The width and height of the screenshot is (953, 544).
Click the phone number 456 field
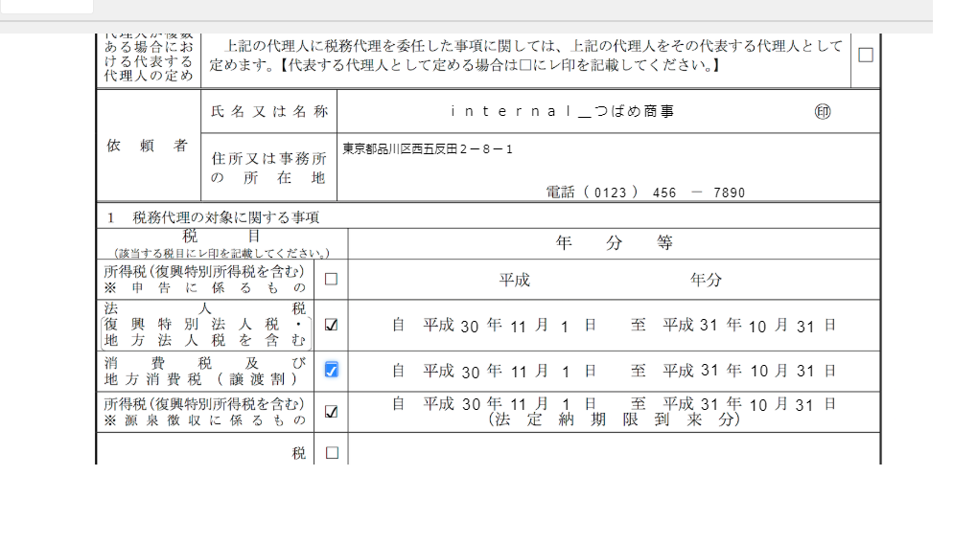664,193
